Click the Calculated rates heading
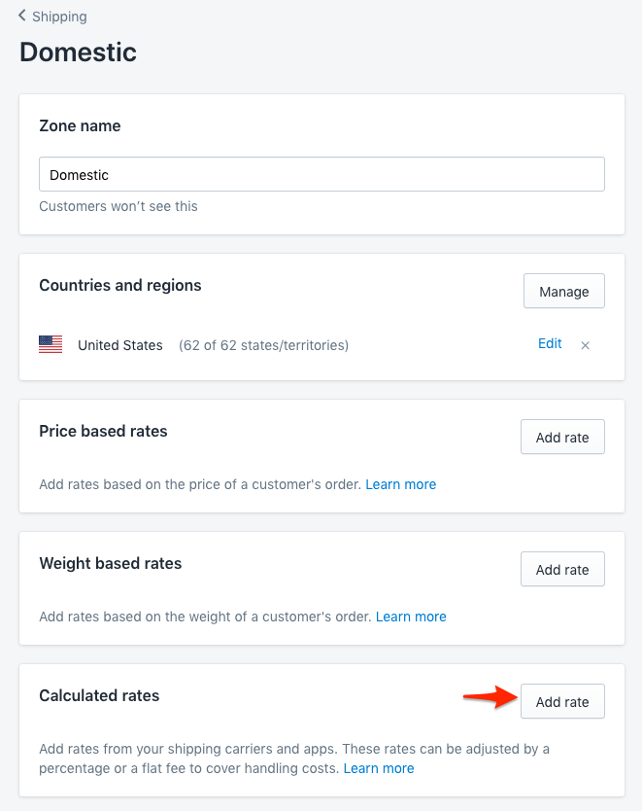Viewport: 642px width, 811px height. (x=99, y=695)
